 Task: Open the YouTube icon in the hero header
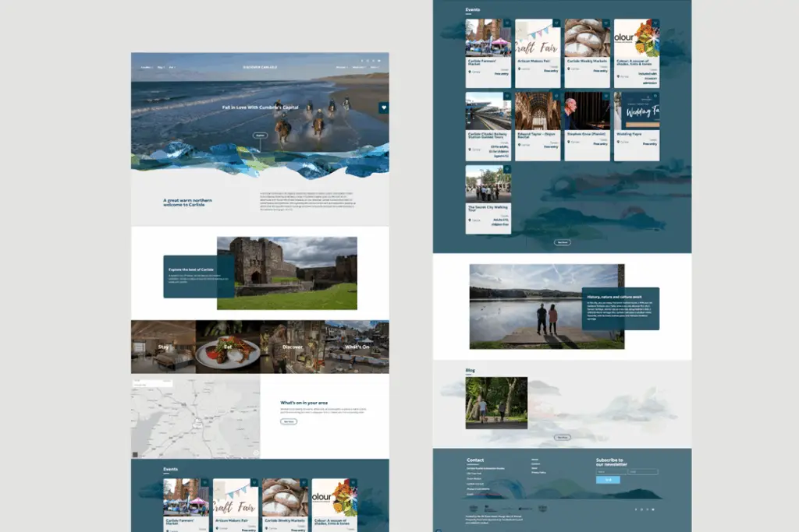(379, 61)
